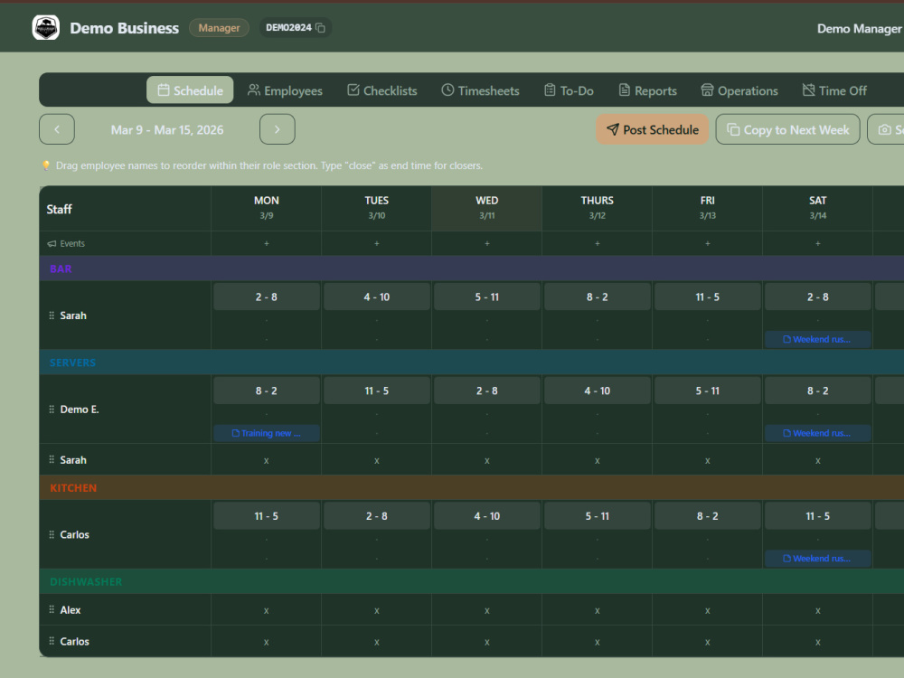This screenshot has height=678, width=904.
Task: Grab drag handle for Kitchen Carlos
Action: 52,534
